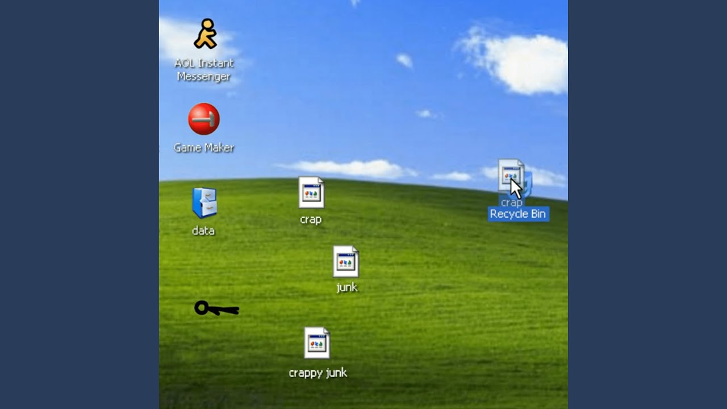Click the red Game Maker icon

pyautogui.click(x=204, y=119)
